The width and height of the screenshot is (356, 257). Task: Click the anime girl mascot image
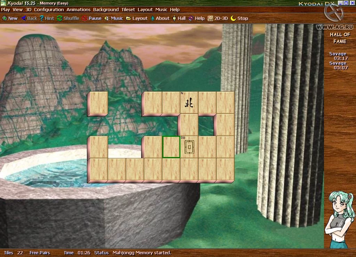(339, 219)
